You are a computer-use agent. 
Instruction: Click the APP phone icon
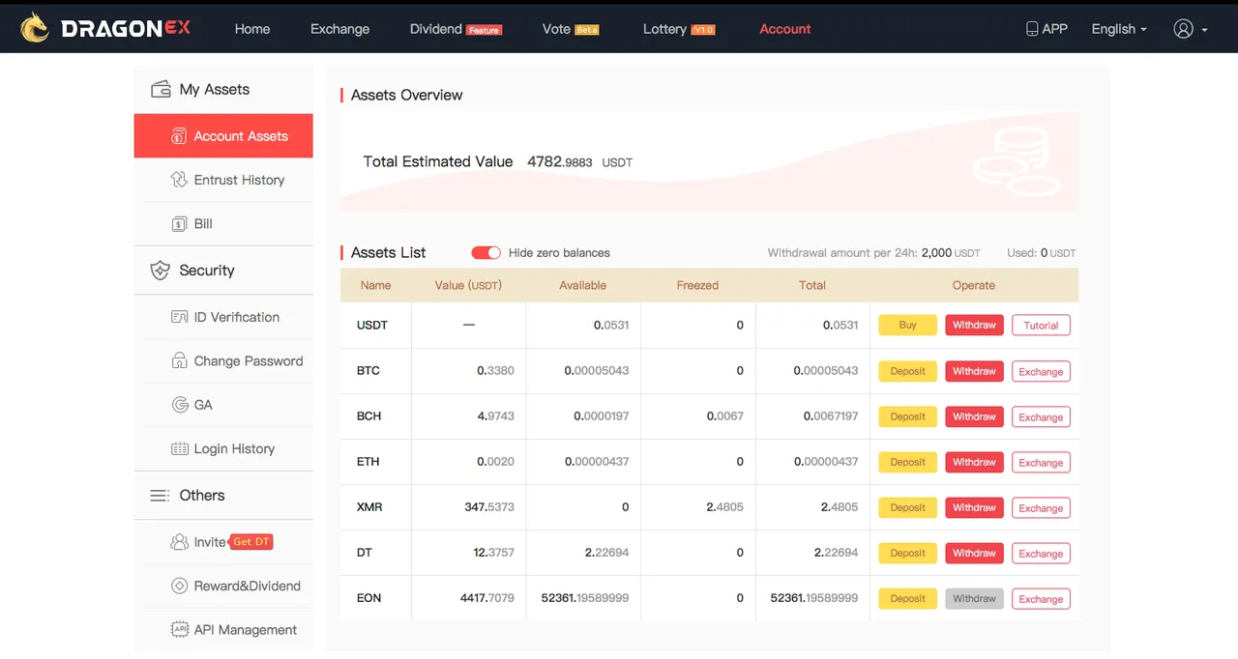coord(1032,29)
